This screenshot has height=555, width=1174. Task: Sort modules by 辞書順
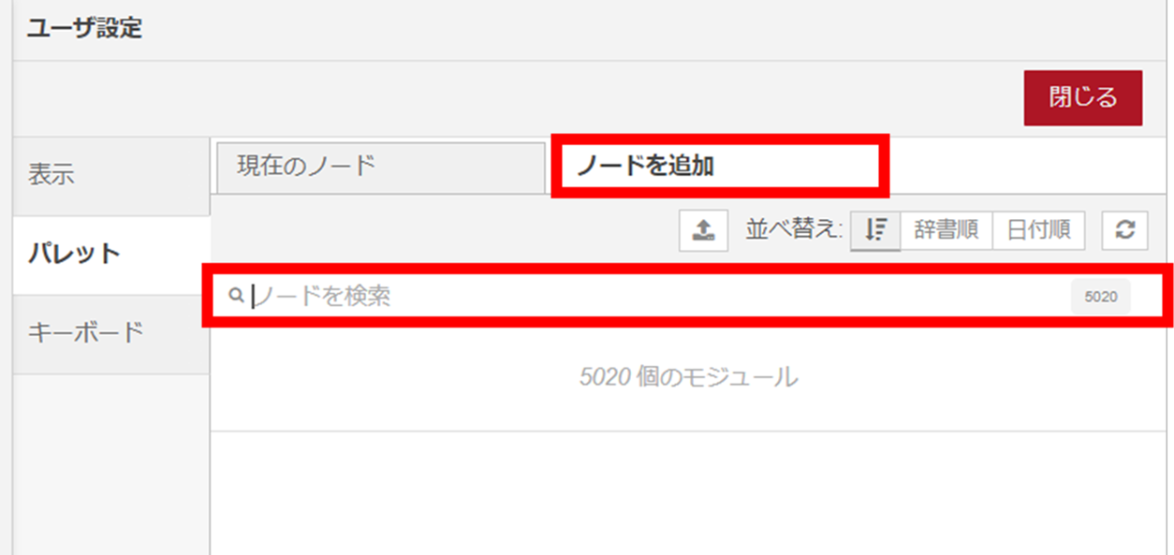(947, 230)
